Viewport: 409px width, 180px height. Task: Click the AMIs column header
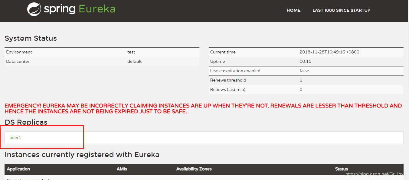122,169
